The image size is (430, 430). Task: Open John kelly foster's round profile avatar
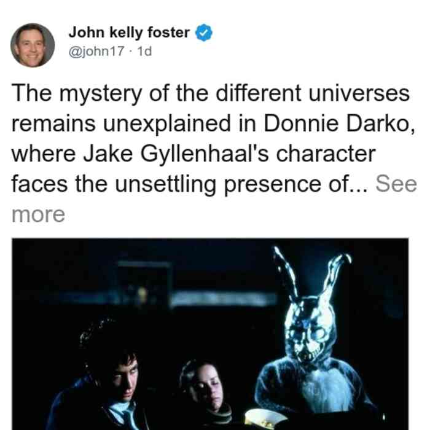(33, 45)
